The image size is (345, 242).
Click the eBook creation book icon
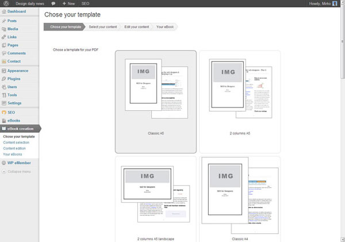(x=4, y=129)
